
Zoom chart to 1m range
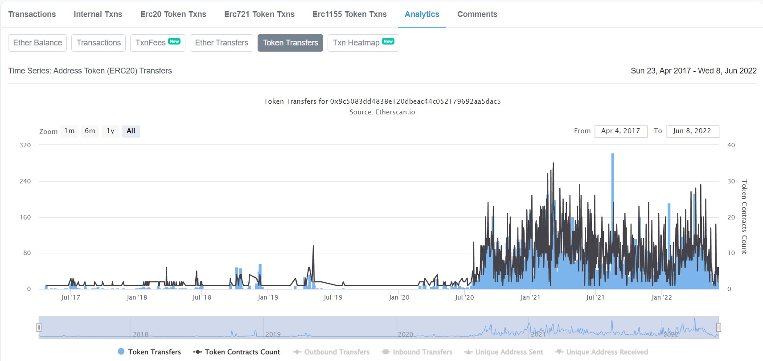click(70, 131)
